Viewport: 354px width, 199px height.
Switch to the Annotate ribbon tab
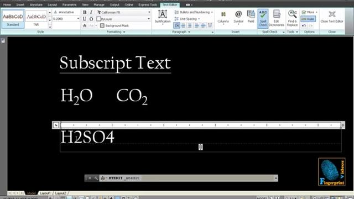pyautogui.click(x=36, y=5)
